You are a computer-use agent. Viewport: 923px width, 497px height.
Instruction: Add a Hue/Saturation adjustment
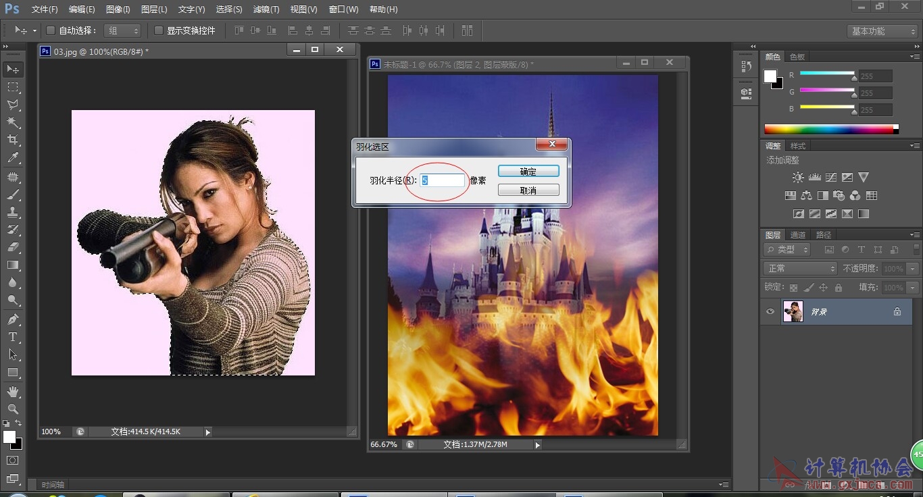click(x=790, y=196)
